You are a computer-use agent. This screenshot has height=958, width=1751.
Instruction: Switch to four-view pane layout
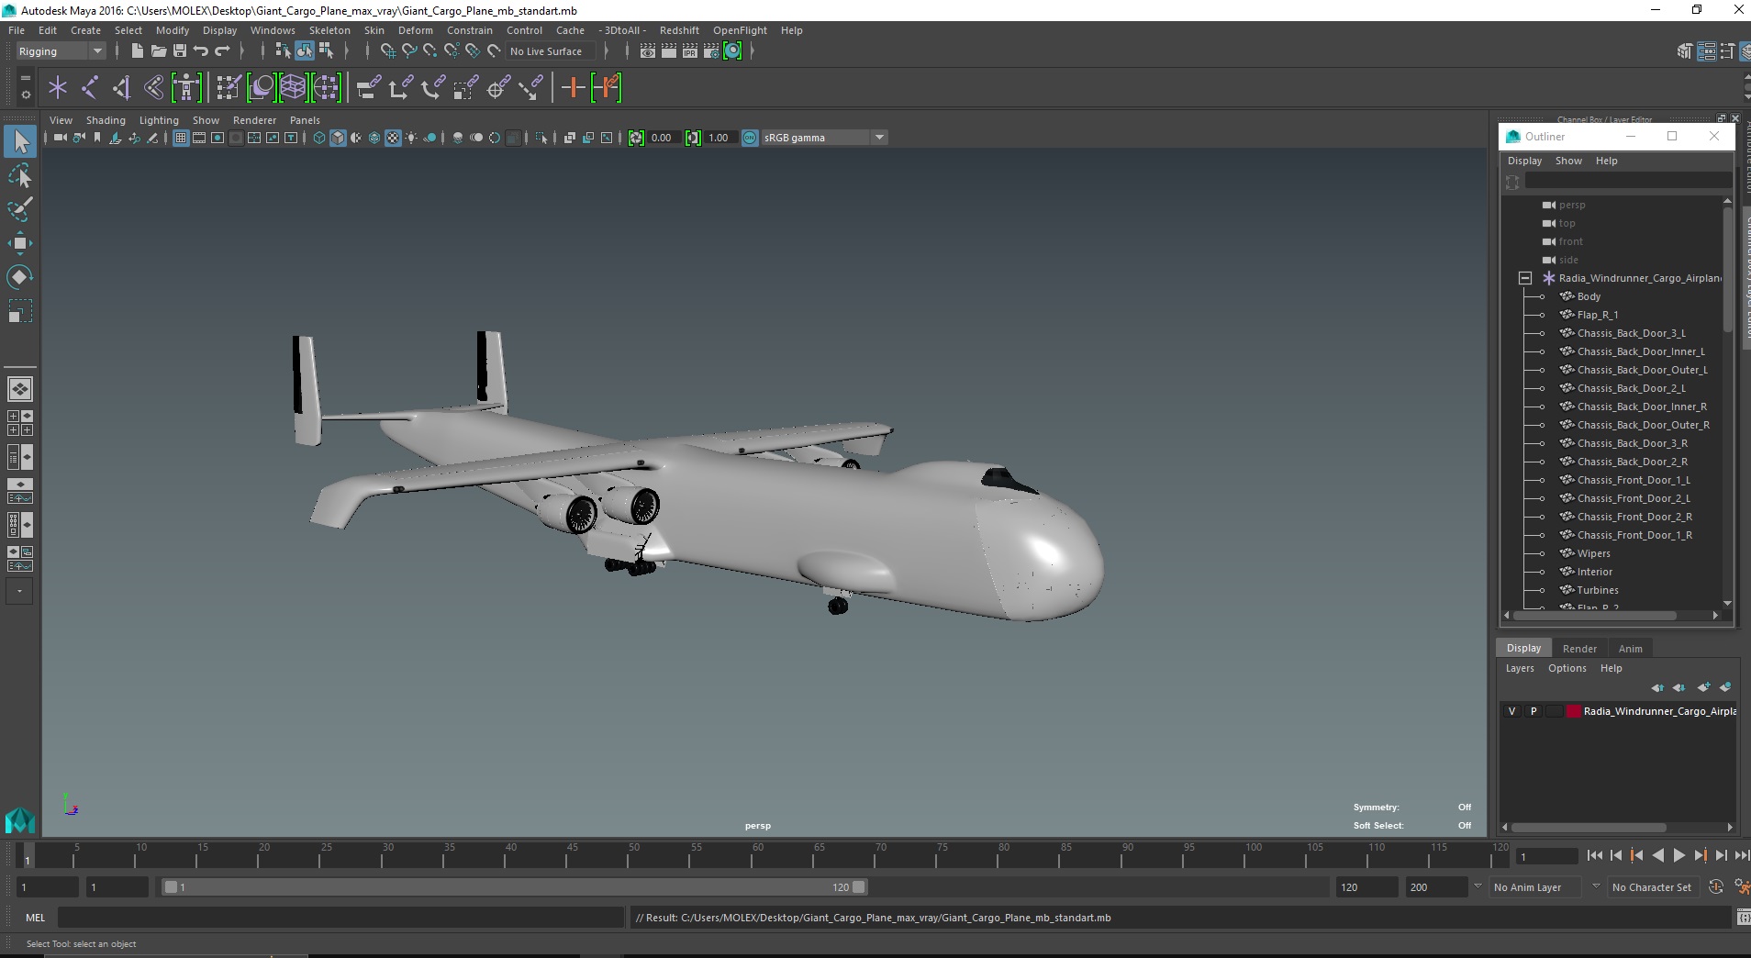(20, 423)
